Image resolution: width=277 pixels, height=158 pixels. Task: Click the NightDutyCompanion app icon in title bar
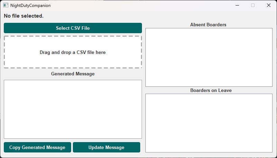coord(6,5)
